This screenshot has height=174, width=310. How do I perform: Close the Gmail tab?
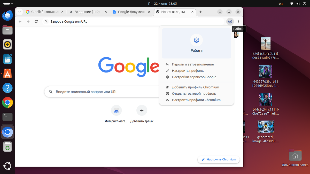pyautogui.click(x=62, y=12)
